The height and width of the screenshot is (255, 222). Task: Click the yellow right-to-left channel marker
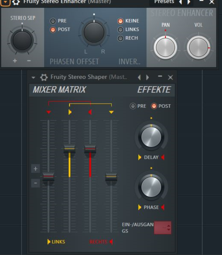click(x=70, y=112)
